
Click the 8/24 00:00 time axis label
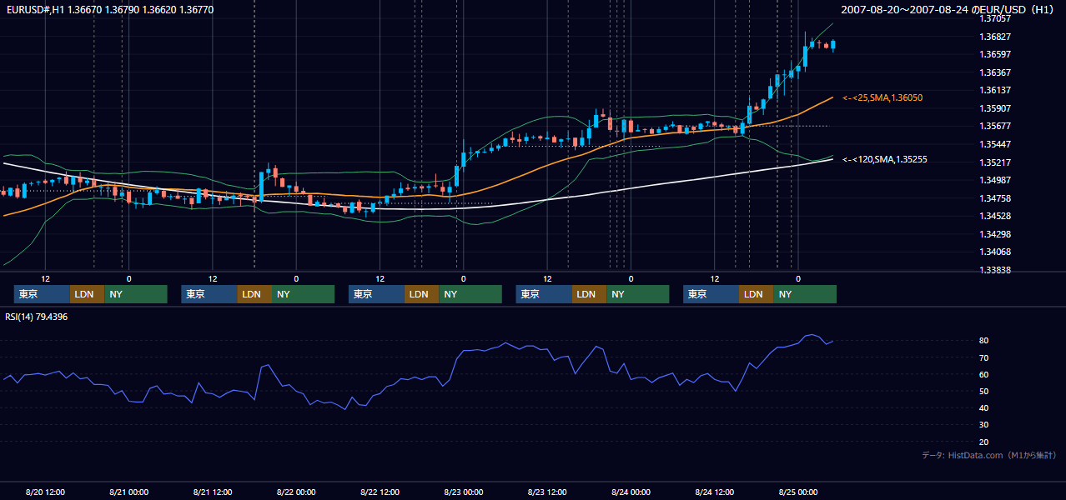(631, 492)
